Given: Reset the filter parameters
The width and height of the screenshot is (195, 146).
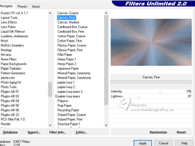Looking at the screenshot, I should (181, 132).
